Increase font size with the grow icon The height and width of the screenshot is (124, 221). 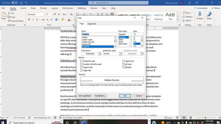tap(55, 14)
